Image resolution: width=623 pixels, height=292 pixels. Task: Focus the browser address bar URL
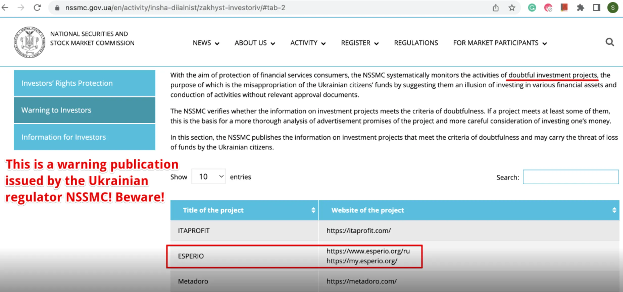tap(175, 8)
